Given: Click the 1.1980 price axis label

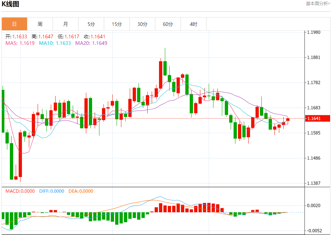Looking at the screenshot, I should coord(314,32).
